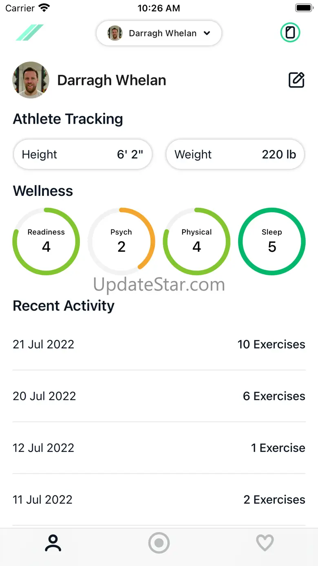318x566 pixels.
Task: View the 20 Jul 2022 activity row
Action: [159, 396]
